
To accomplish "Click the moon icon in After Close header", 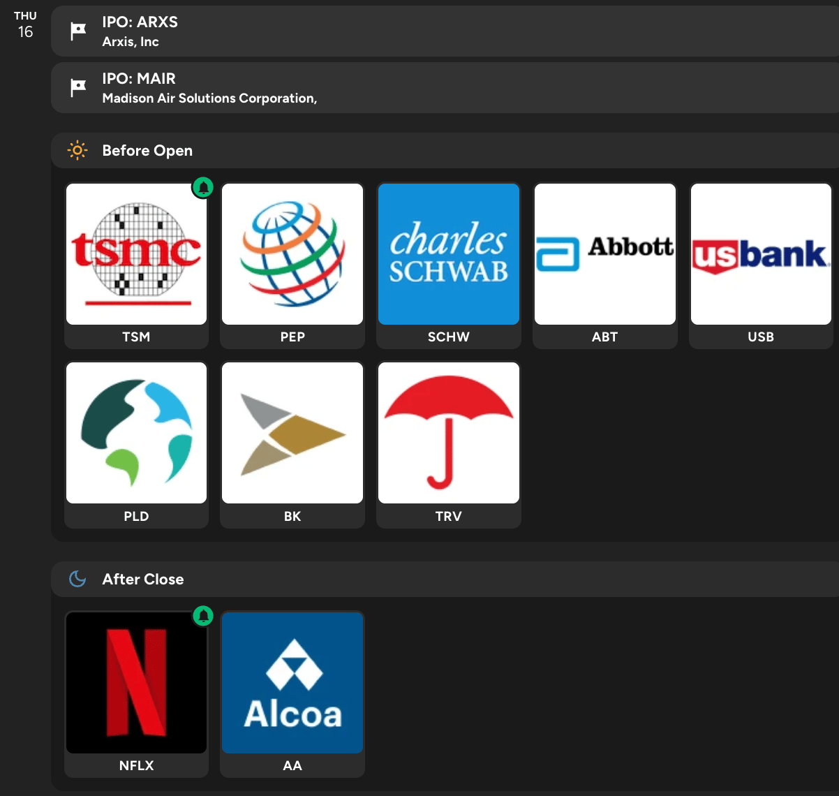I will [x=77, y=579].
